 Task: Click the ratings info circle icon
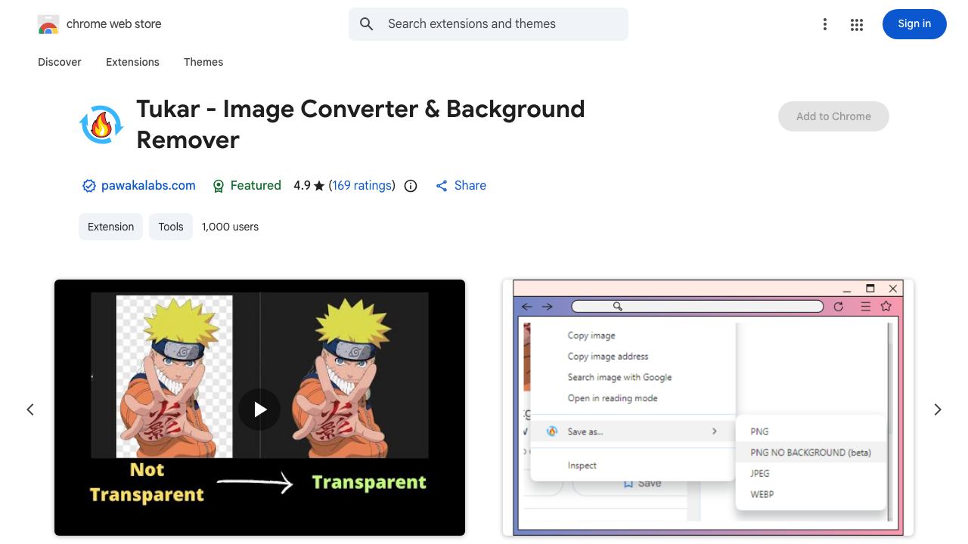point(411,186)
